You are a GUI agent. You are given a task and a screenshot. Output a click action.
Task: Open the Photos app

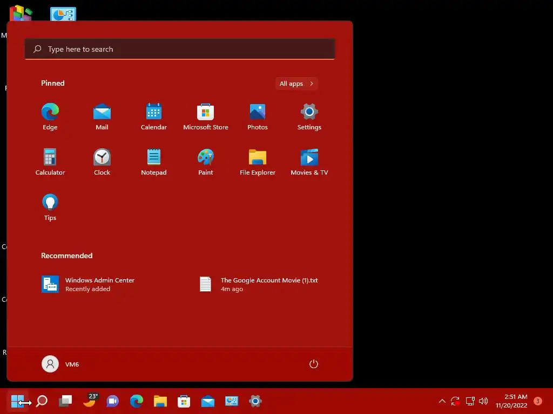point(258,117)
